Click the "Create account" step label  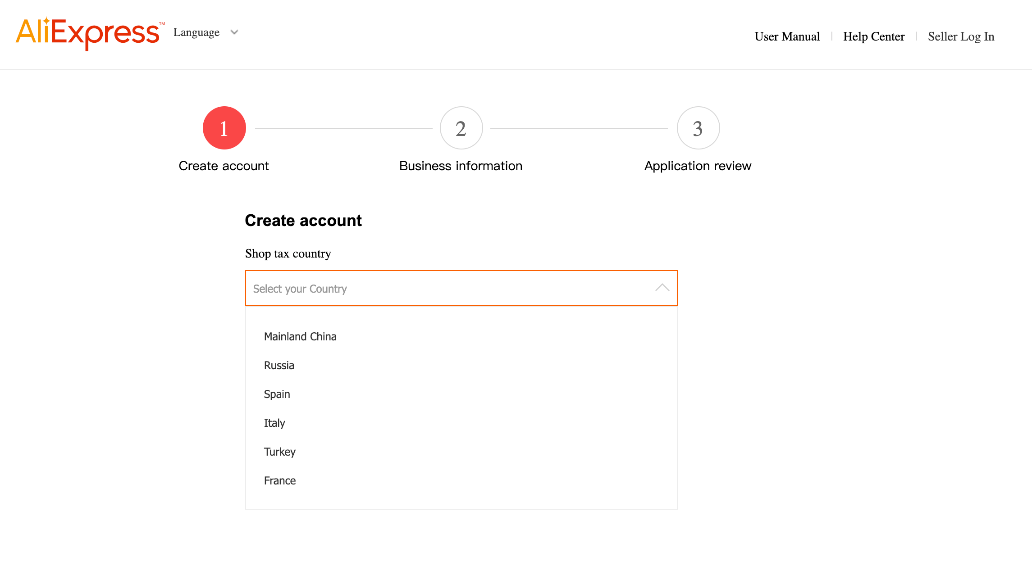(224, 166)
